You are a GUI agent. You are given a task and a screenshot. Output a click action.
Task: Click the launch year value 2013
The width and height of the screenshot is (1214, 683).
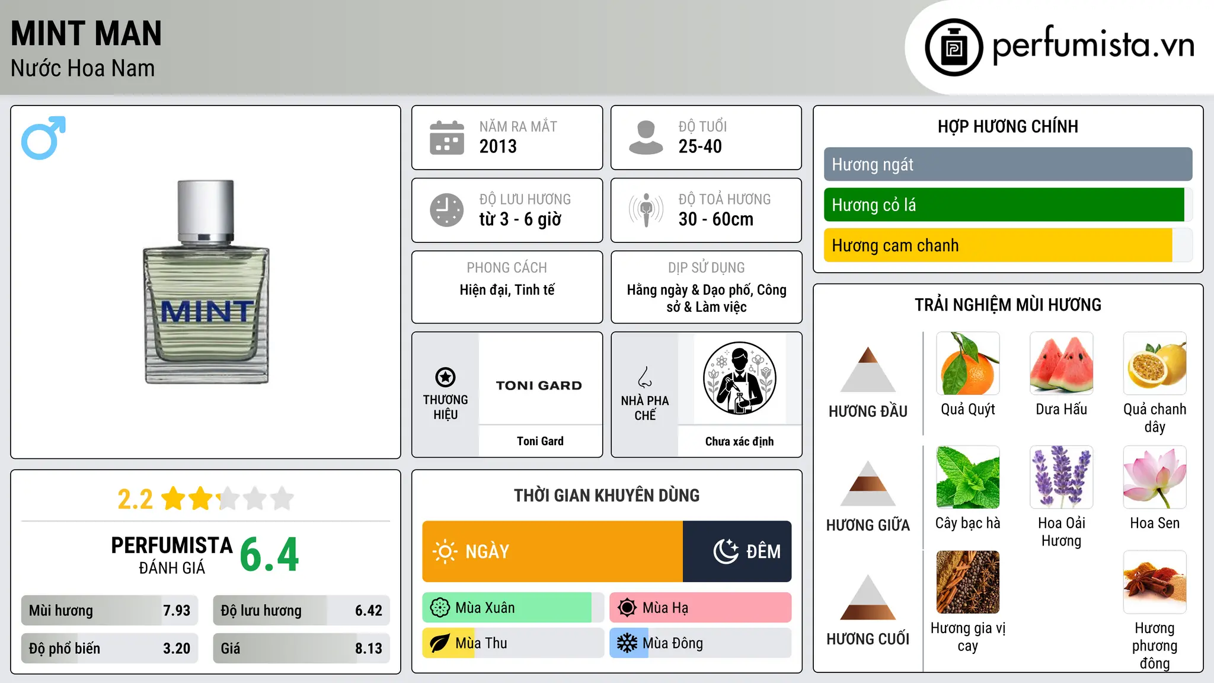(498, 146)
